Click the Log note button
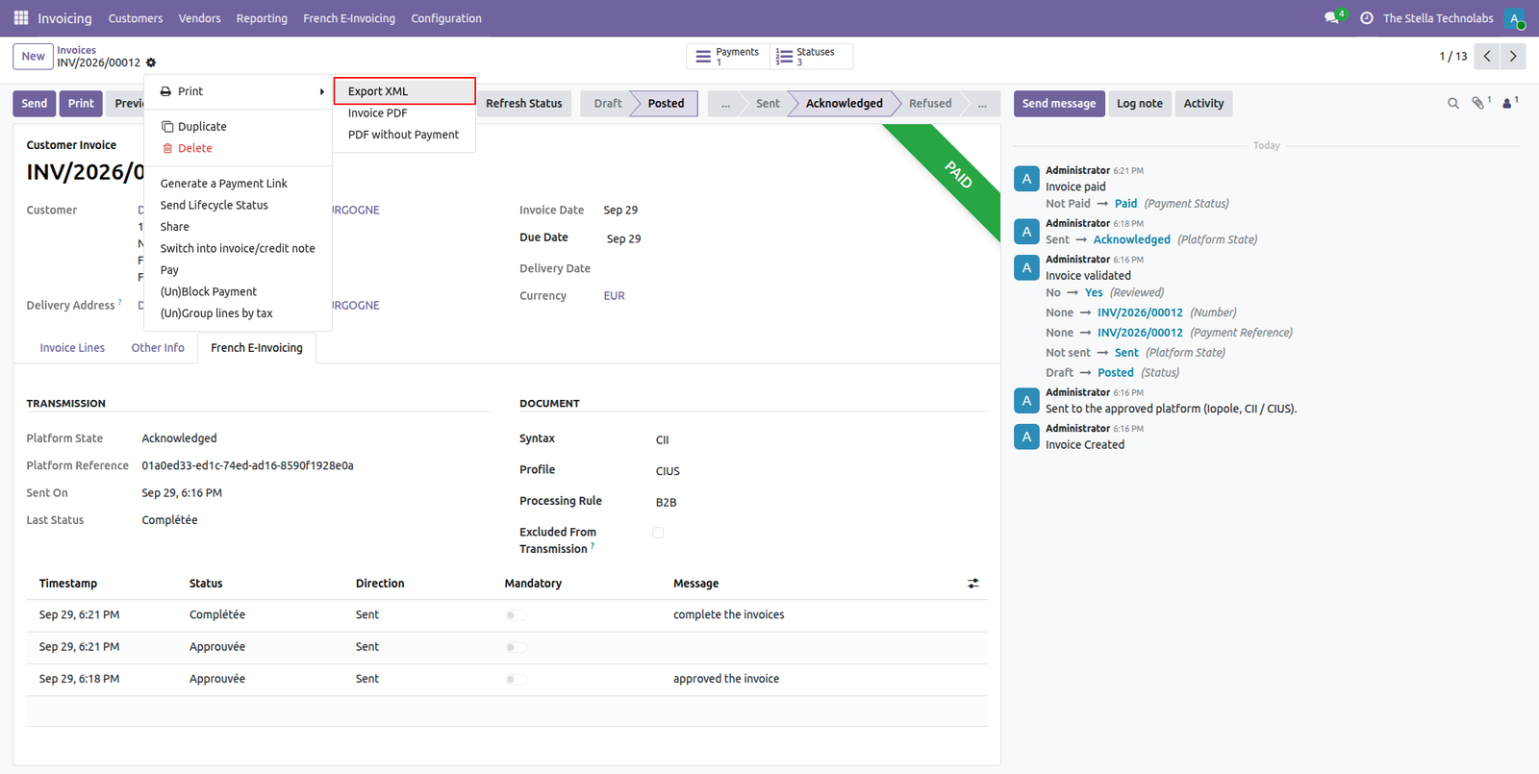This screenshot has width=1539, height=774. tap(1140, 104)
